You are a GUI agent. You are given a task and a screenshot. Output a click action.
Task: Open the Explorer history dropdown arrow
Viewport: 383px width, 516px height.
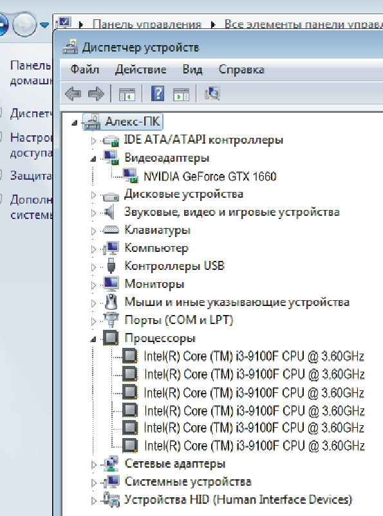[x=44, y=24]
